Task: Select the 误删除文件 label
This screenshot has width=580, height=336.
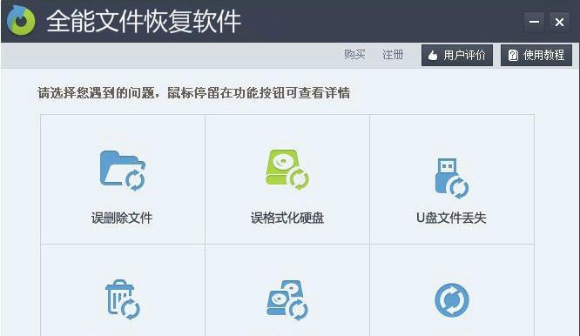Action: [122, 218]
